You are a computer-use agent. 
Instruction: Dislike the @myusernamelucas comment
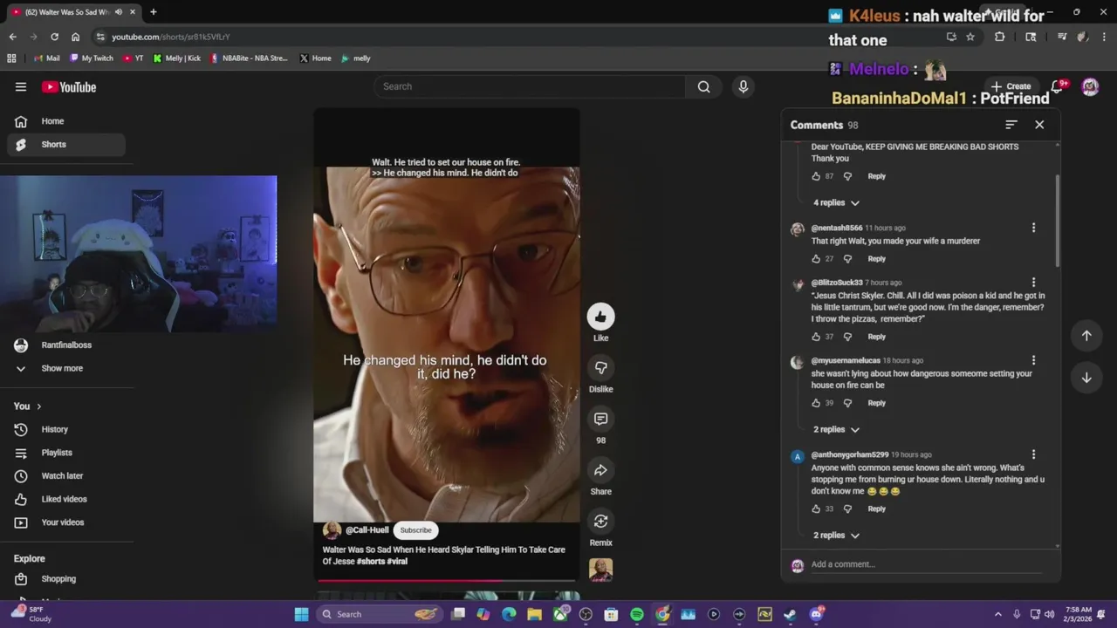coord(847,403)
